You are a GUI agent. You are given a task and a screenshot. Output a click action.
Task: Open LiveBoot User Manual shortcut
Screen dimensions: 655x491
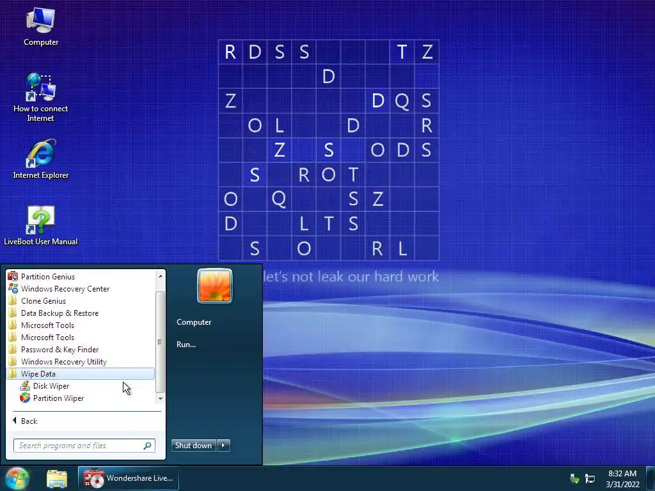pos(40,226)
